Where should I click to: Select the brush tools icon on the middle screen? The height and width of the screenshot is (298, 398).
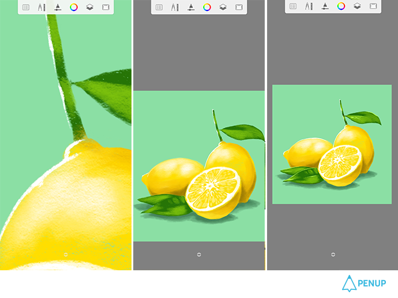(175, 8)
